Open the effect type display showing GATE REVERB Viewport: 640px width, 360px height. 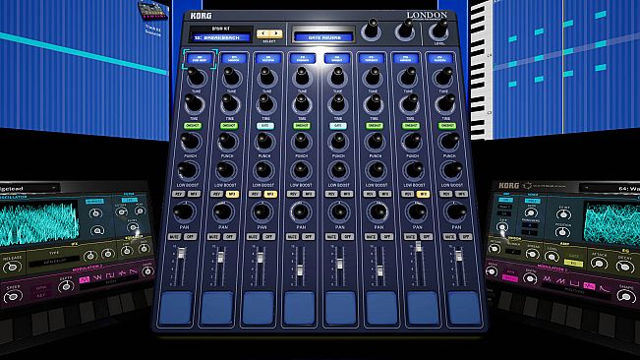tap(324, 37)
